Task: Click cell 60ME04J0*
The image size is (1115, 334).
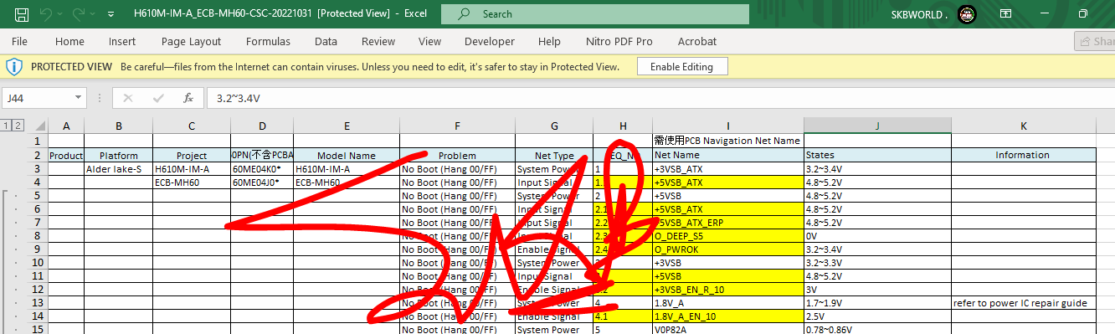Action: click(x=262, y=182)
